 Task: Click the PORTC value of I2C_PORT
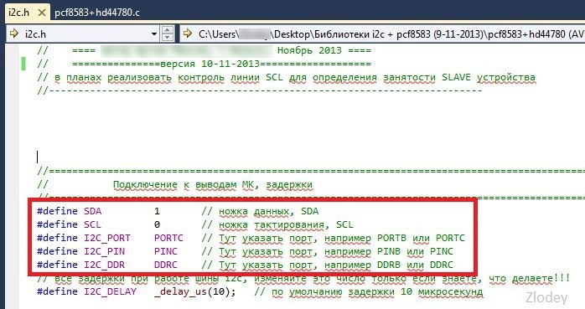168,238
